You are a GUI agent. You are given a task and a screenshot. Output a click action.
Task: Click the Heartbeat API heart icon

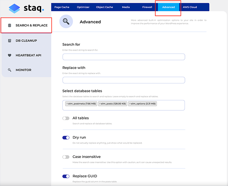click(x=10, y=55)
